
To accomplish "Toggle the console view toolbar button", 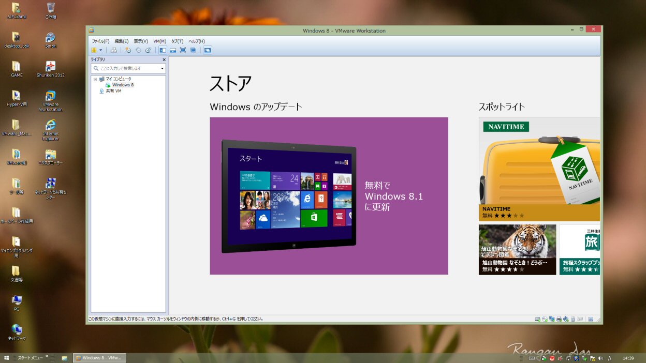I will [x=208, y=50].
